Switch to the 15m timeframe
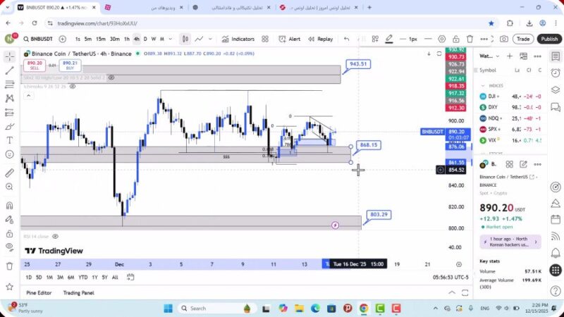The width and height of the screenshot is (564, 317). tap(101, 39)
